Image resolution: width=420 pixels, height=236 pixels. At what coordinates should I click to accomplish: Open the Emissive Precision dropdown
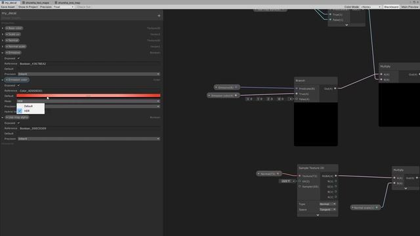tap(89, 74)
